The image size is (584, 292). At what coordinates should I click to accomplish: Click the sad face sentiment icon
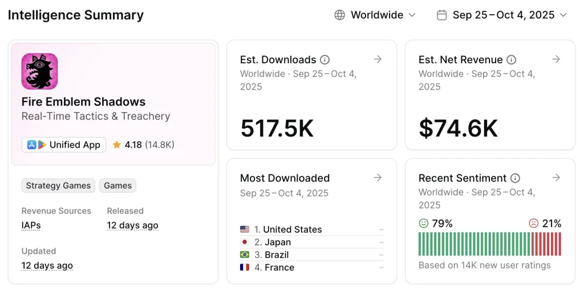(x=534, y=224)
